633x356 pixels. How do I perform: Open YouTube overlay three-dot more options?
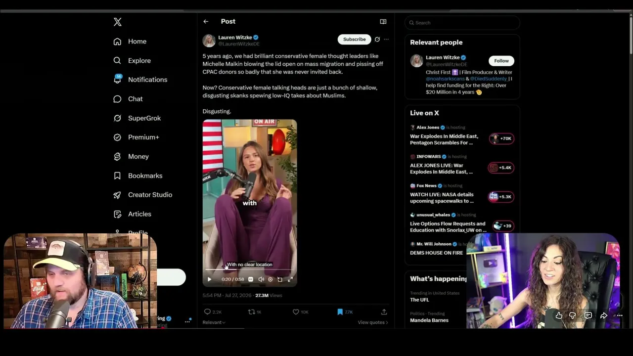point(619,315)
